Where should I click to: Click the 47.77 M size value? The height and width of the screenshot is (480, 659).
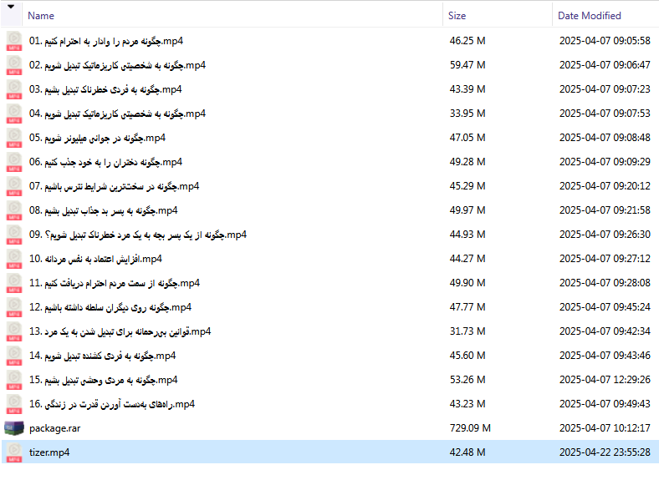point(467,307)
